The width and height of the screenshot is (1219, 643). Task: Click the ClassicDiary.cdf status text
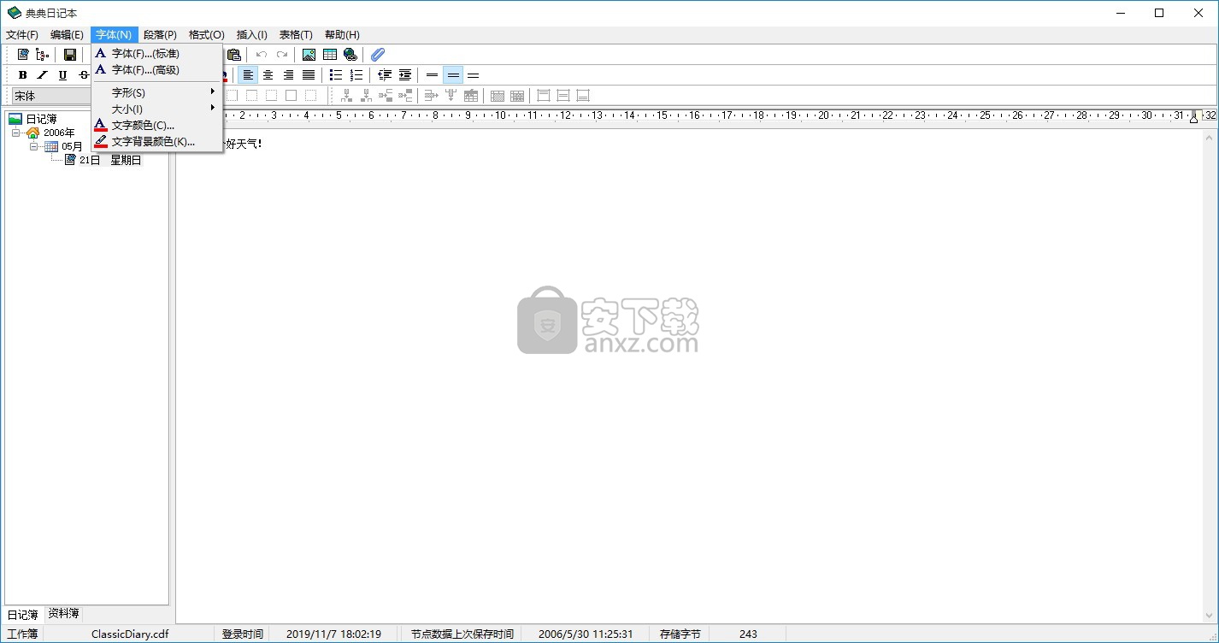130,634
